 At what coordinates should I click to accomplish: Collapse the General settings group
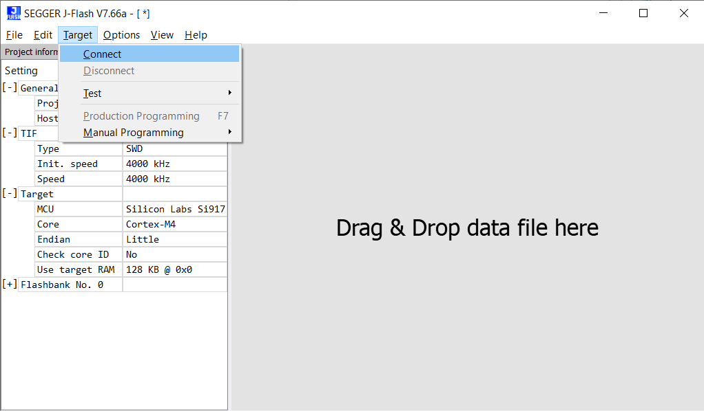(x=10, y=87)
